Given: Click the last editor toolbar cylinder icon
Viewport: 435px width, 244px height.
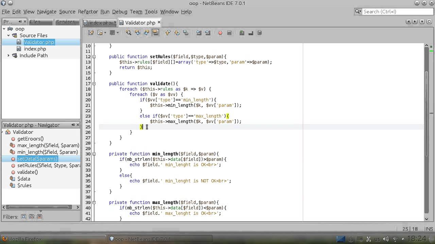Looking at the screenshot, I should [x=260, y=33].
